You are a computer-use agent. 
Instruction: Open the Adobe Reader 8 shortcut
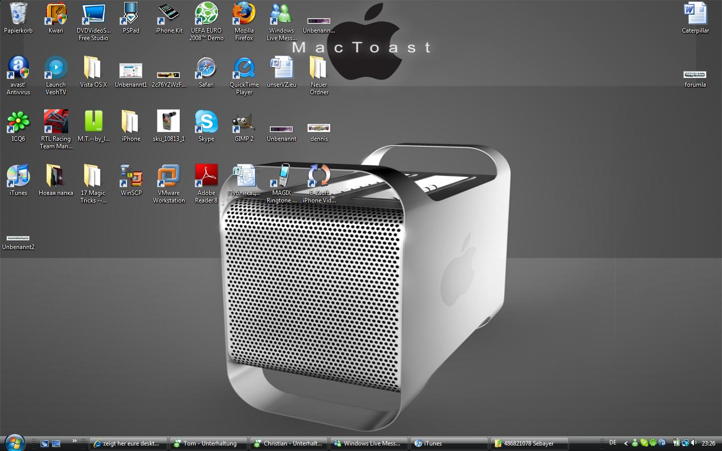click(206, 177)
